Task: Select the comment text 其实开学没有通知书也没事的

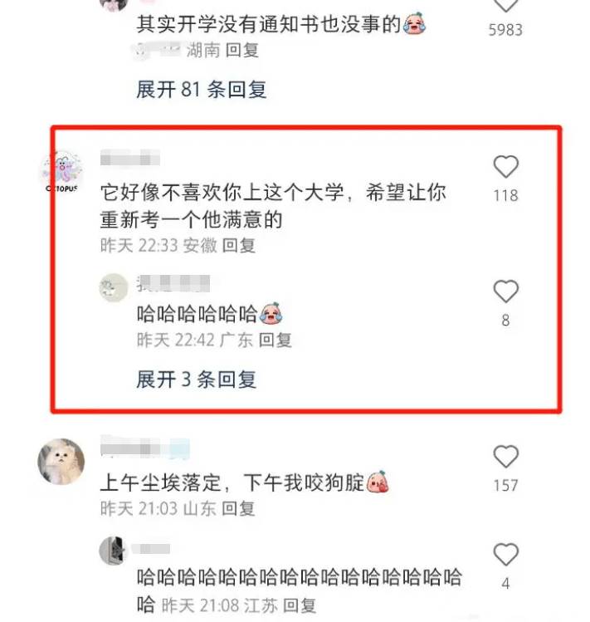Action: 269,25
